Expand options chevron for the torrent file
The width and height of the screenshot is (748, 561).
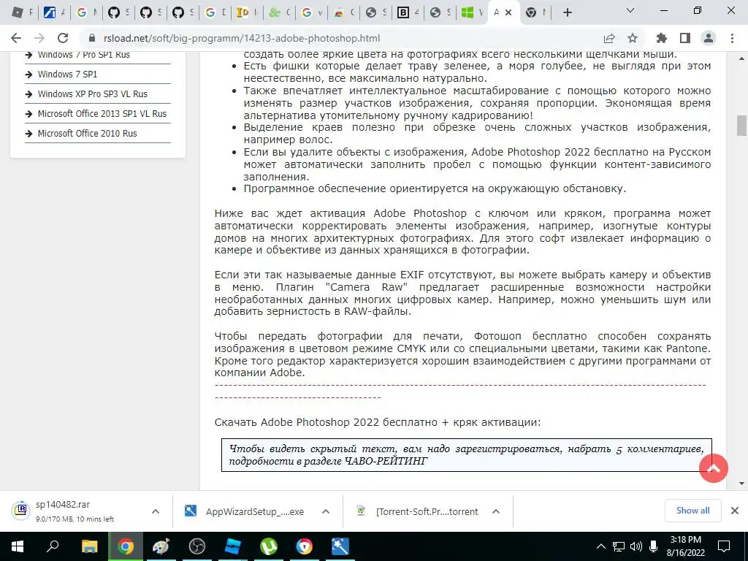[x=496, y=511]
